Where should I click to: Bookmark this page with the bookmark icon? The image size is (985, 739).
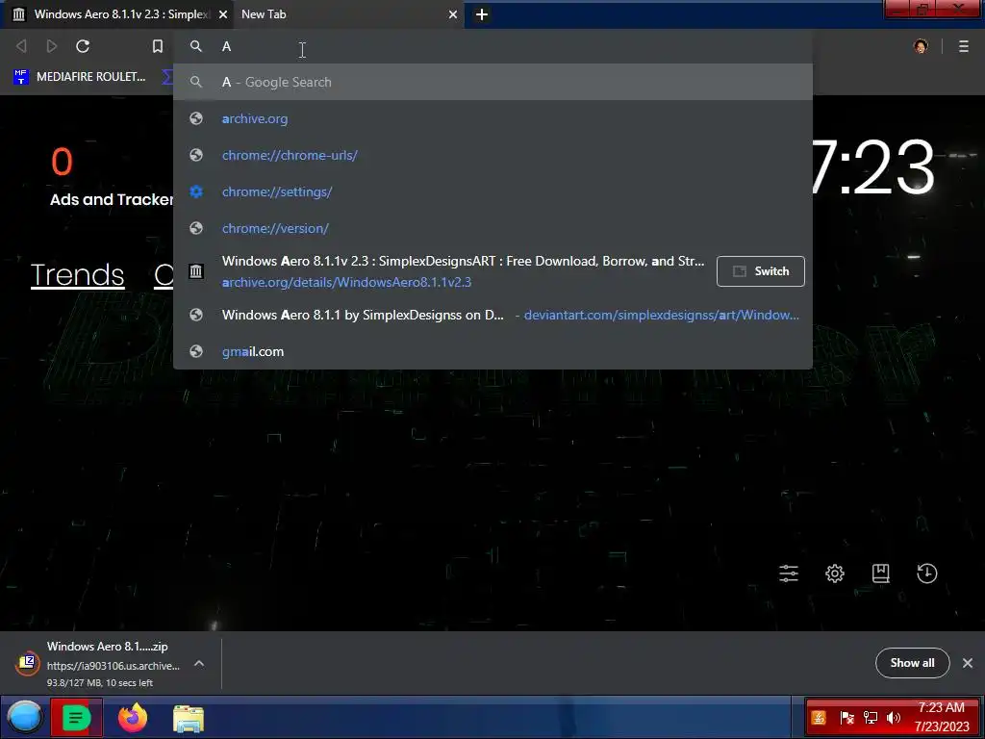coord(158,46)
